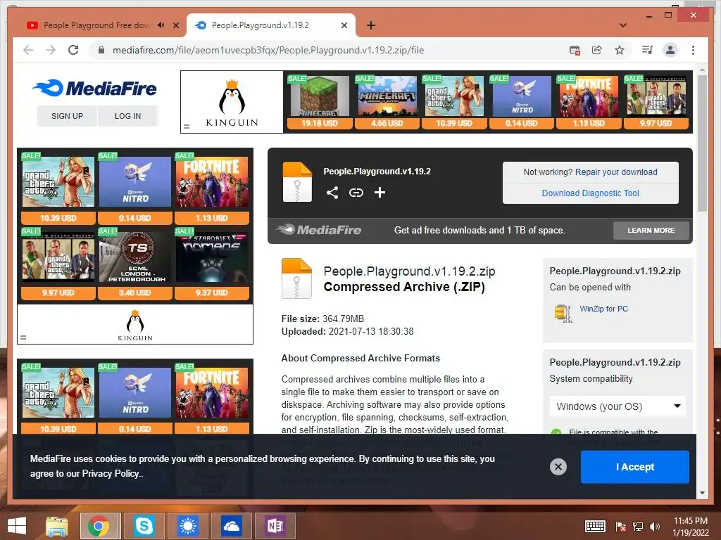Click the scrollbar down arrow

tap(702, 493)
